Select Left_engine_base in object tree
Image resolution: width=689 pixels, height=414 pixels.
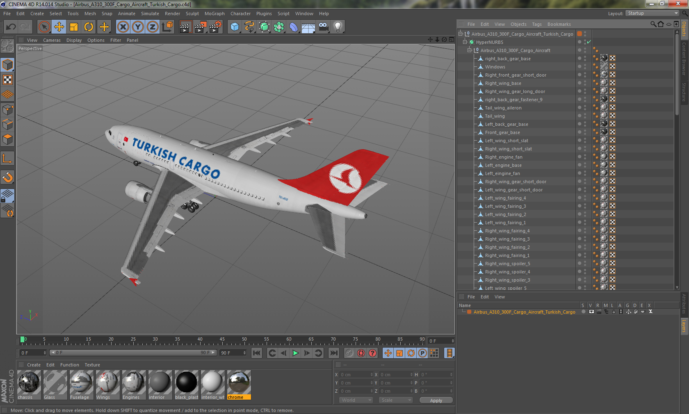(x=503, y=165)
